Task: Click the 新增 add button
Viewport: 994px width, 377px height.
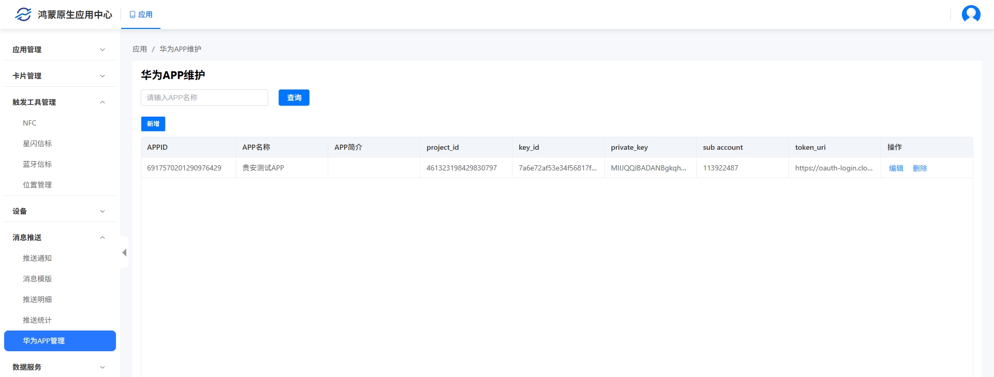Action: 153,124
